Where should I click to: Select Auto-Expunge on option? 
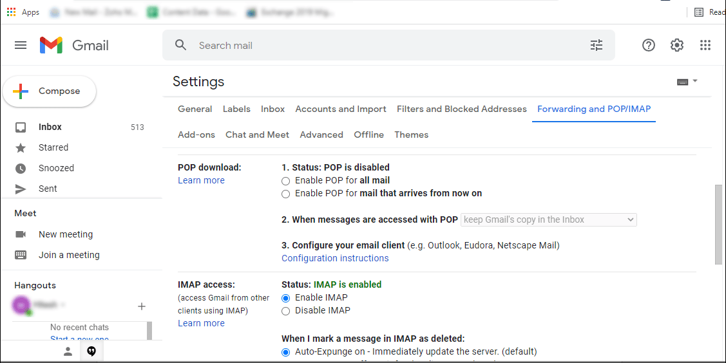(x=285, y=352)
